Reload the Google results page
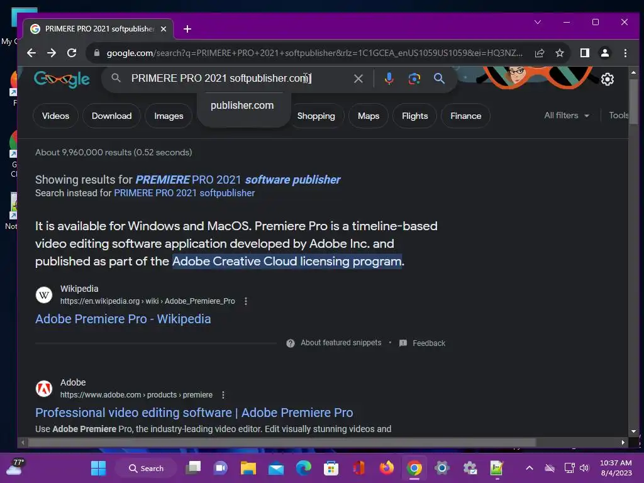This screenshot has width=644, height=483. click(72, 53)
